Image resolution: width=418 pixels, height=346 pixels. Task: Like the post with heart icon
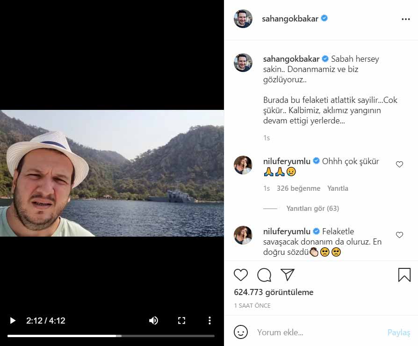point(240,274)
